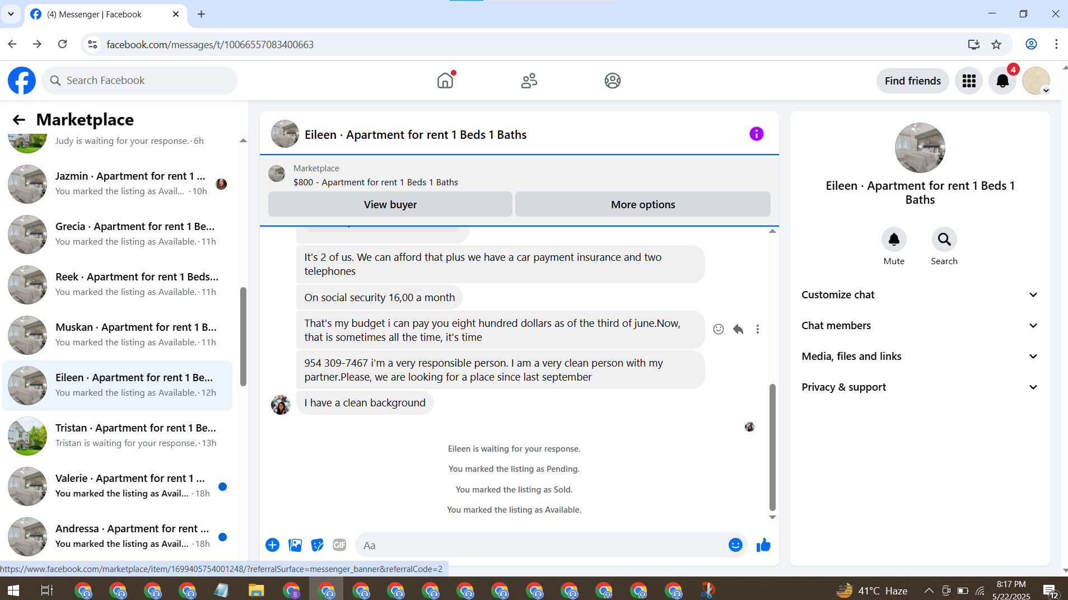Focus the Search Facebook field
The image size is (1068, 600).
[139, 81]
